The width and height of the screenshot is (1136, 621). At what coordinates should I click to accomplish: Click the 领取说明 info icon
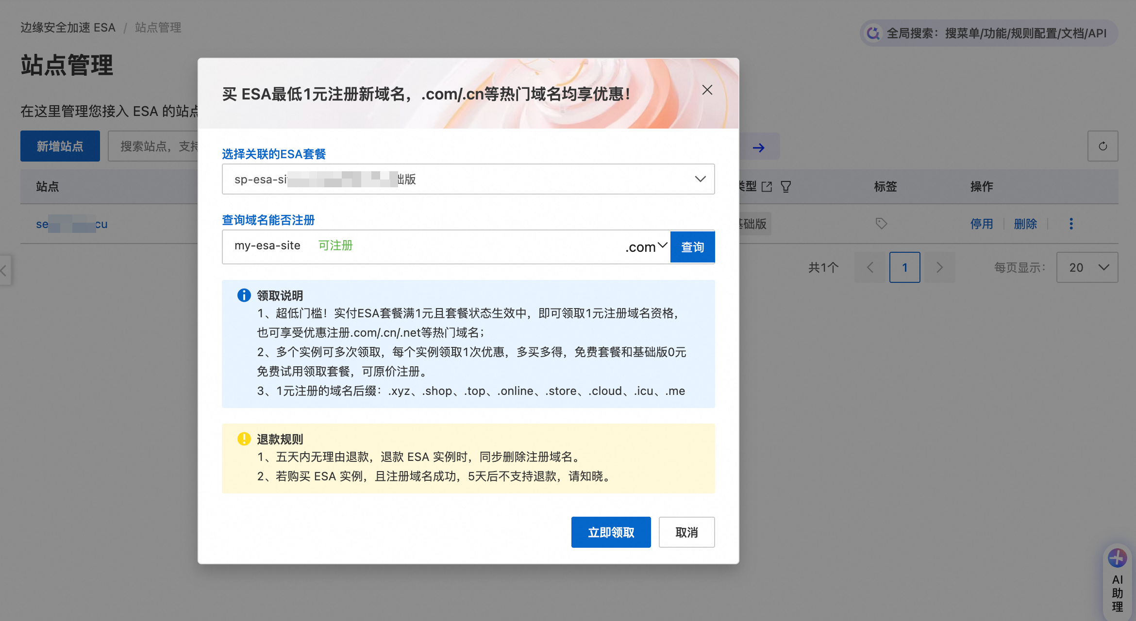[244, 295]
